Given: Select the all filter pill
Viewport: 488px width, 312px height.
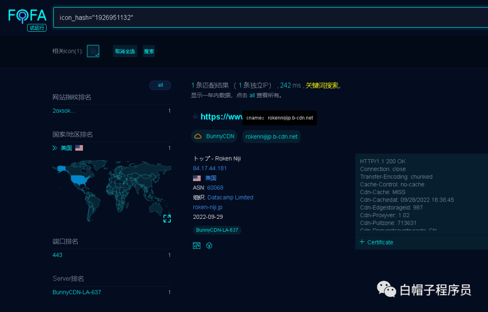Looking at the screenshot, I should point(160,85).
